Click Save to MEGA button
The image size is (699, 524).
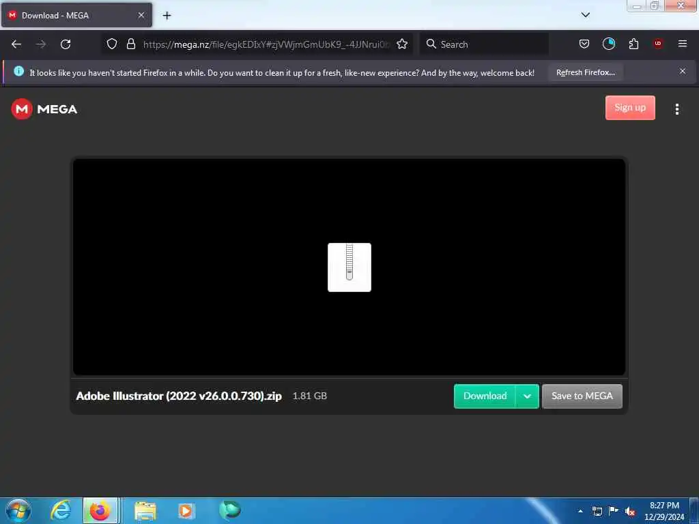582,396
